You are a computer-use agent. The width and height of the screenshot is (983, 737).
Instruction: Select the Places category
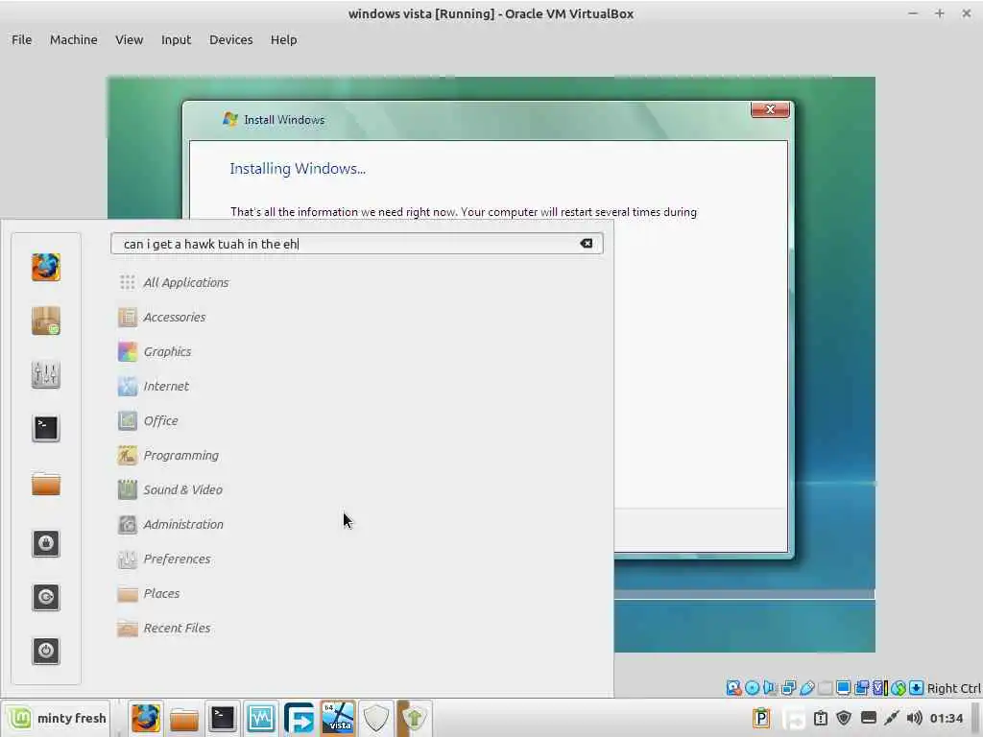click(x=149, y=593)
